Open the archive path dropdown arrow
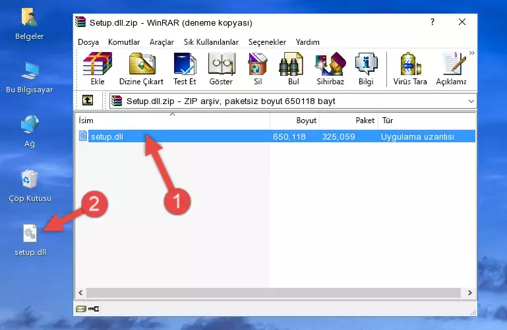The image size is (507, 330). pyautogui.click(x=471, y=101)
